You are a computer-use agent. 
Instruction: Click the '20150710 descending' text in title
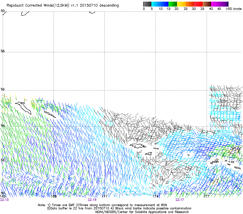[x=99, y=5]
